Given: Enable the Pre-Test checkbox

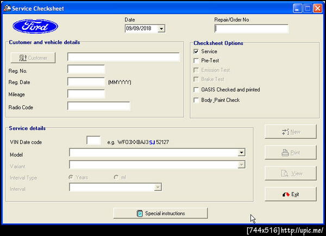Looking at the screenshot, I should [x=196, y=61].
